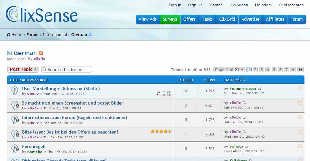This screenshot has height=161, width=310.
Task: Open multi-page icon on User-Vorstellung thread
Action: pos(158,93)
